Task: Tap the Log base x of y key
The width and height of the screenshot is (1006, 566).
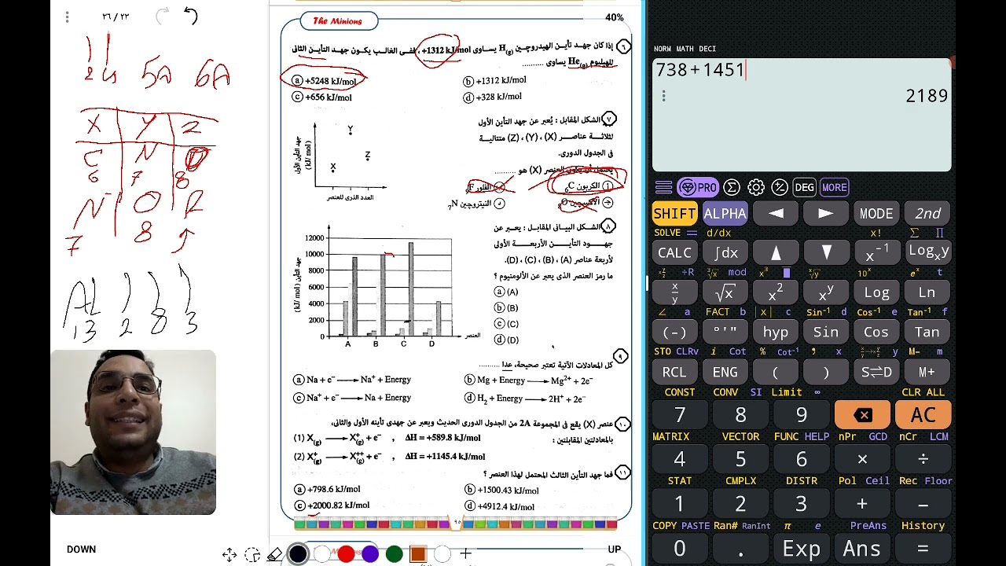Action: pyautogui.click(x=927, y=253)
